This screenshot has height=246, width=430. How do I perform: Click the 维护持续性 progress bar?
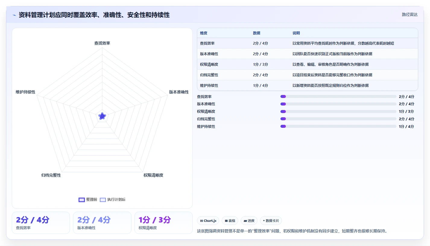tap(338, 126)
